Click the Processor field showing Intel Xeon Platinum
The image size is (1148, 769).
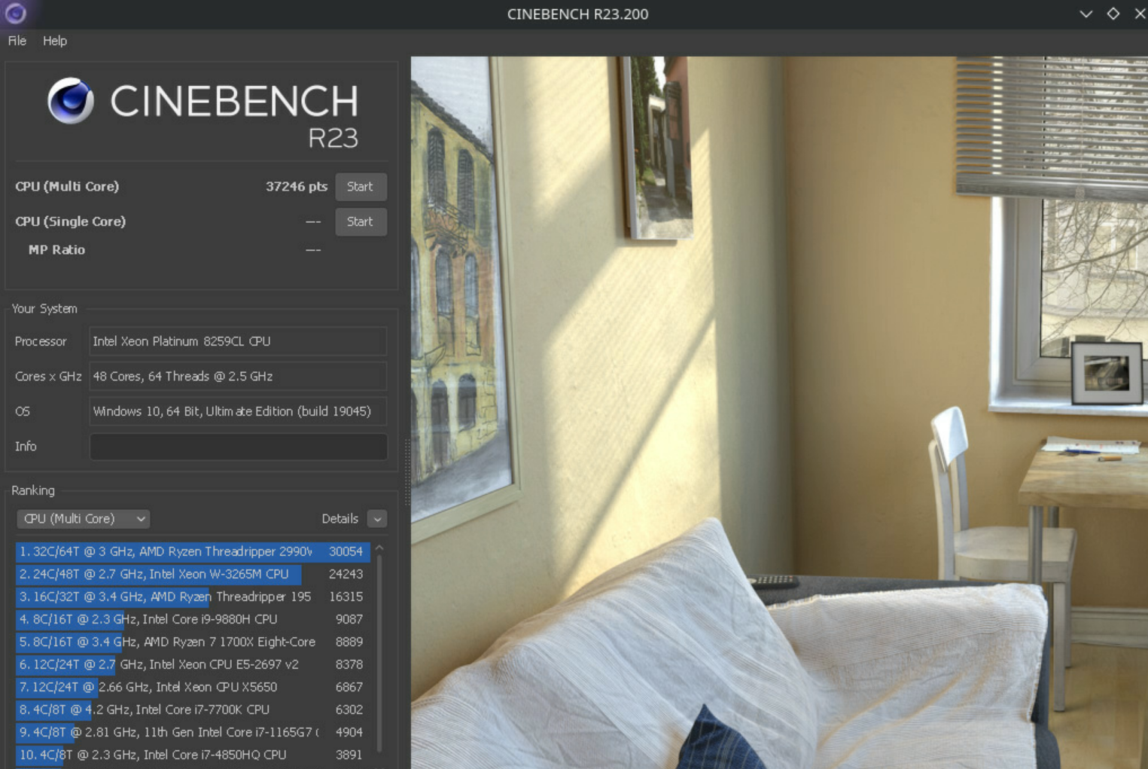click(x=237, y=340)
